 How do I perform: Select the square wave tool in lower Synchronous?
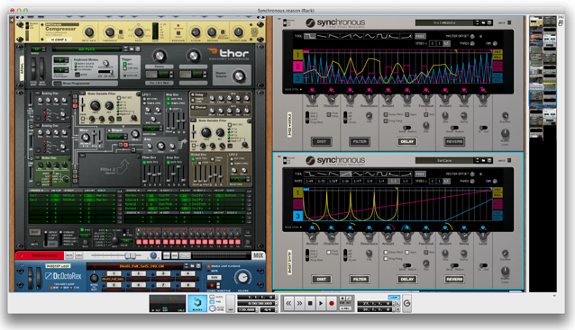382,174
